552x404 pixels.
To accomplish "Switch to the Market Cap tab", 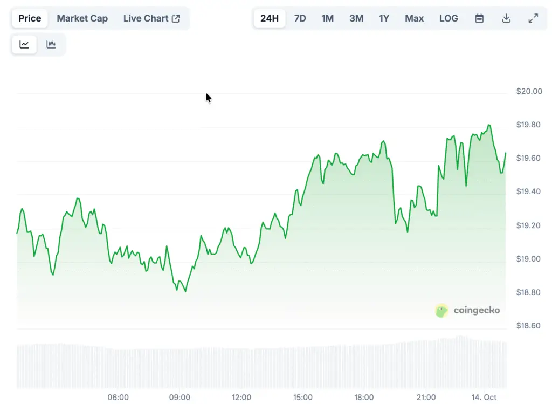I will click(x=82, y=18).
